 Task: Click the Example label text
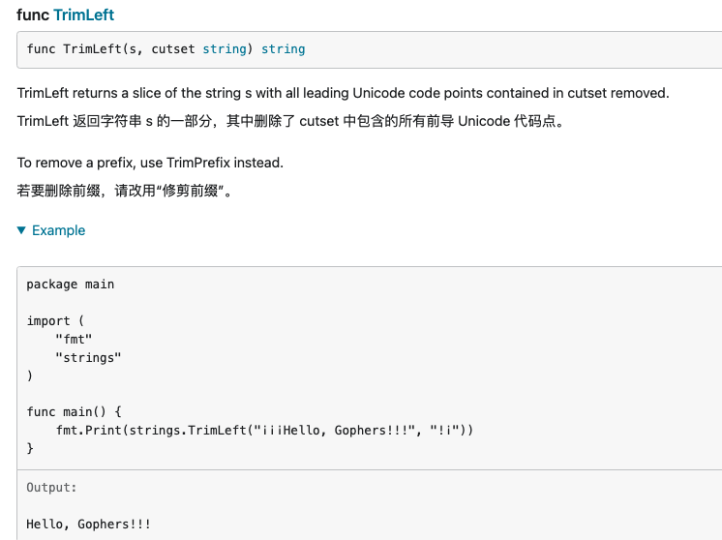(58, 230)
